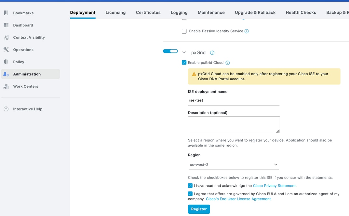The width and height of the screenshot is (349, 216).
Task: Click the Dashboard sidebar icon
Action: [x=6, y=25]
